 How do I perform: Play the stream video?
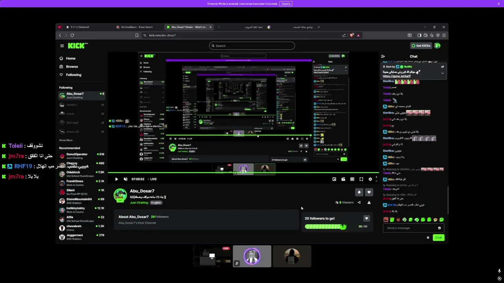tap(117, 179)
